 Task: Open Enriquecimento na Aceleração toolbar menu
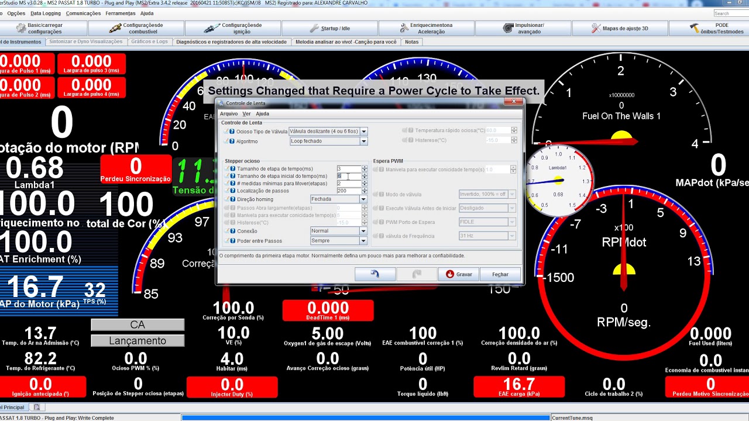pos(427,28)
